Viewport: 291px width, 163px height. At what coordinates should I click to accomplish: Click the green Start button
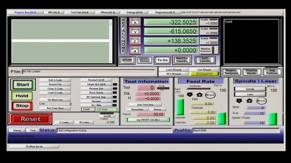click(x=23, y=85)
